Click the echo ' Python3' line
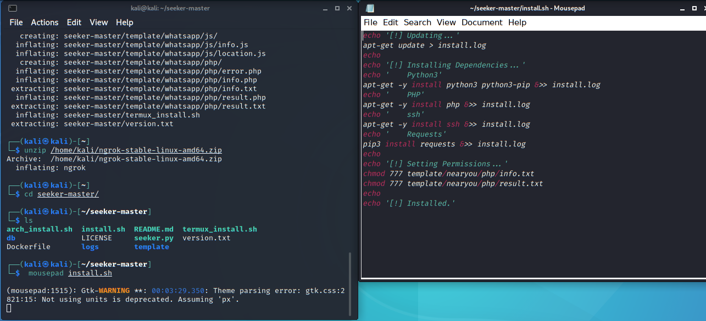 tap(403, 75)
